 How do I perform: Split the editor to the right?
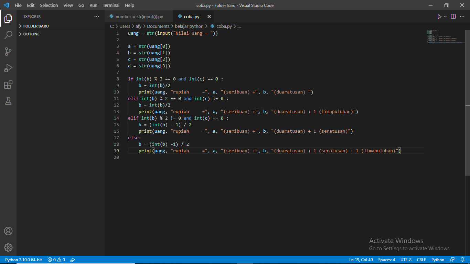pyautogui.click(x=453, y=16)
